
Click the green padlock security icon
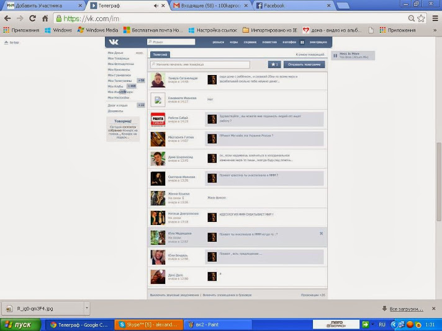[58, 19]
